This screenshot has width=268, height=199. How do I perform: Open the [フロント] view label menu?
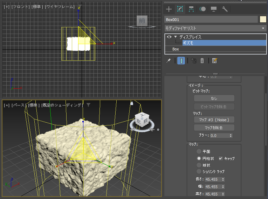coord(21,7)
